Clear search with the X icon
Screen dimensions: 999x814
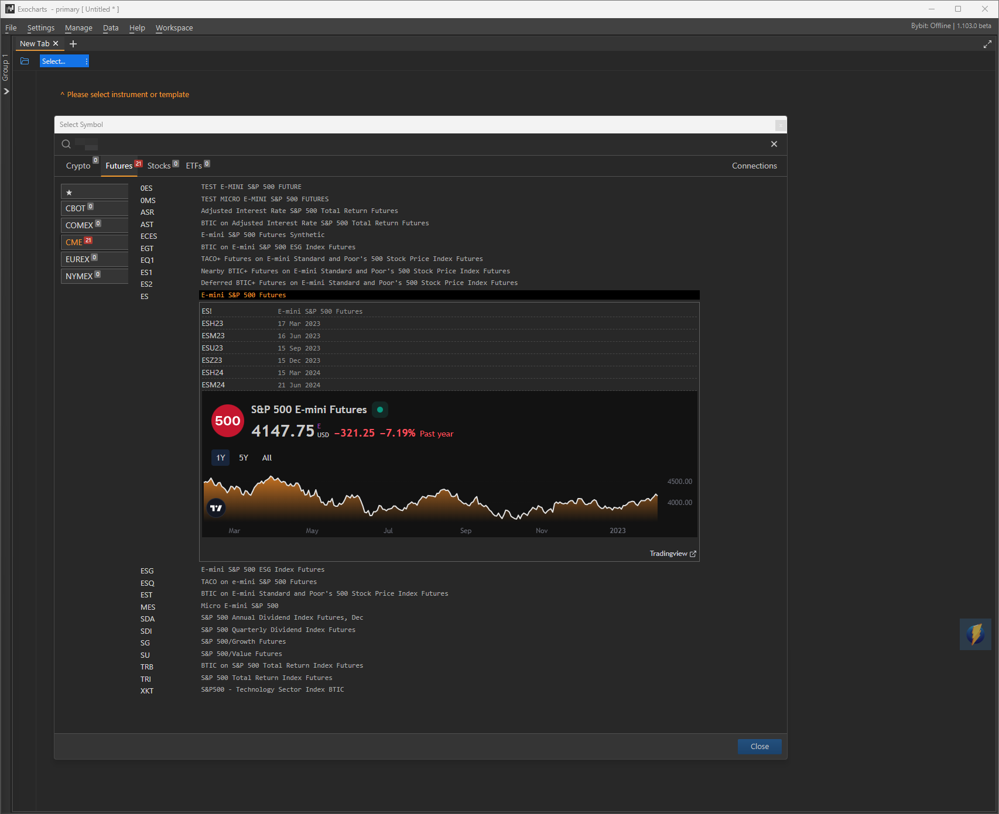coord(774,144)
